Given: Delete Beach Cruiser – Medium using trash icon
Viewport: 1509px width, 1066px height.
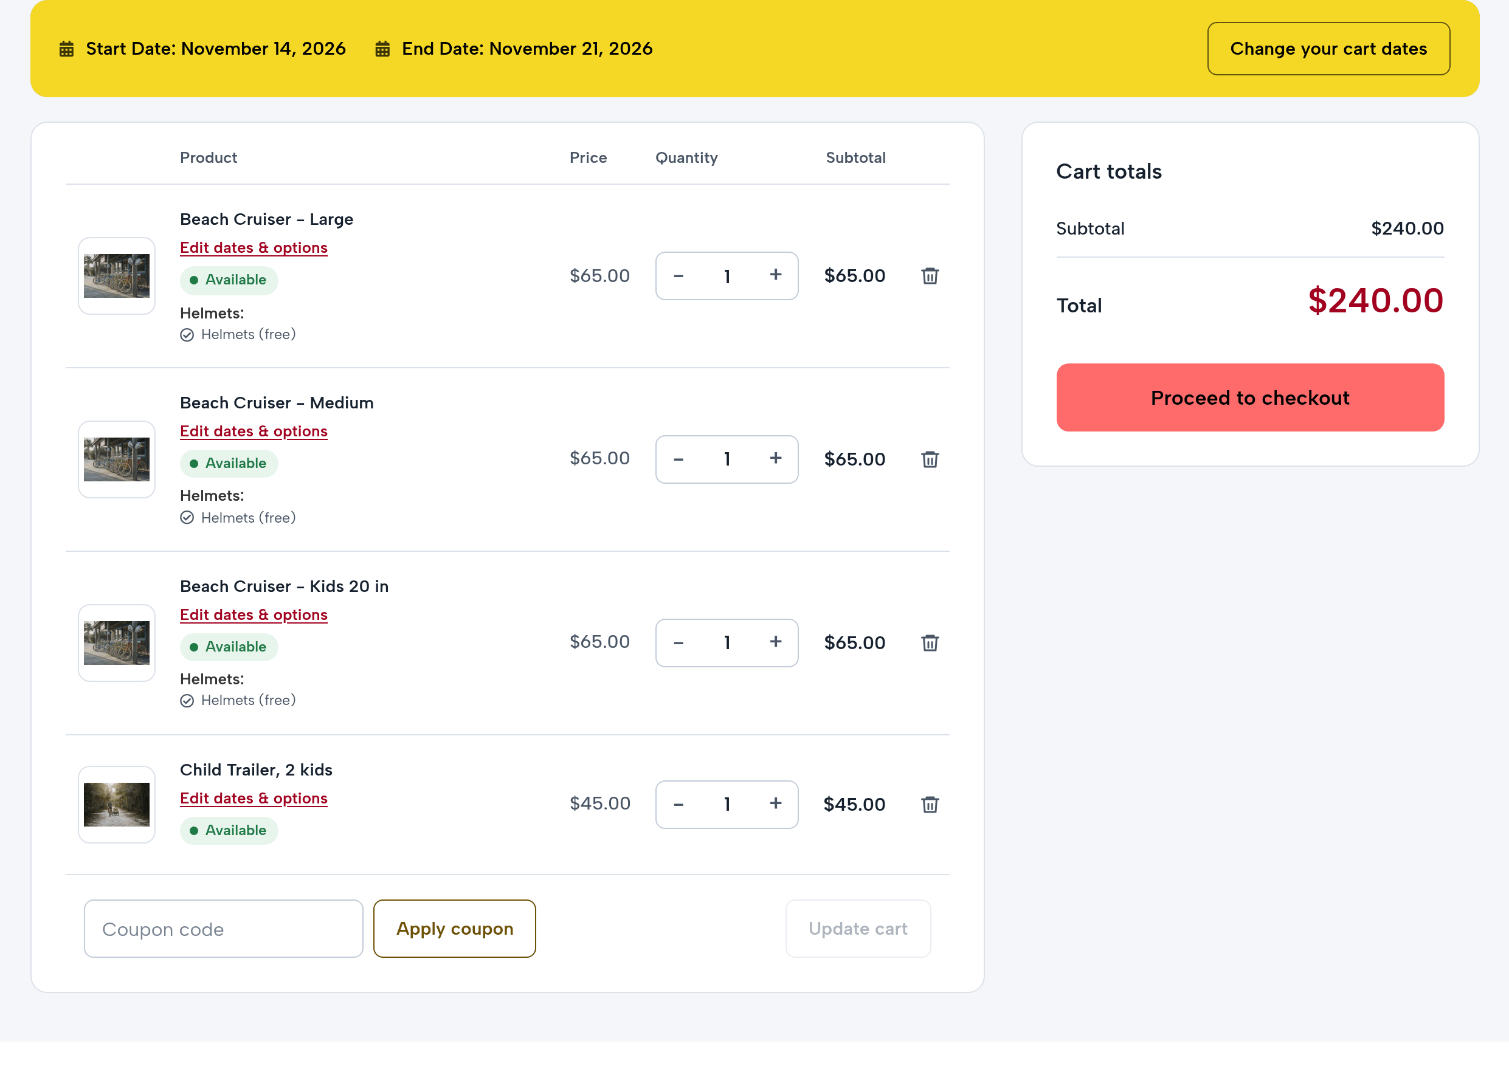Looking at the screenshot, I should [x=930, y=459].
